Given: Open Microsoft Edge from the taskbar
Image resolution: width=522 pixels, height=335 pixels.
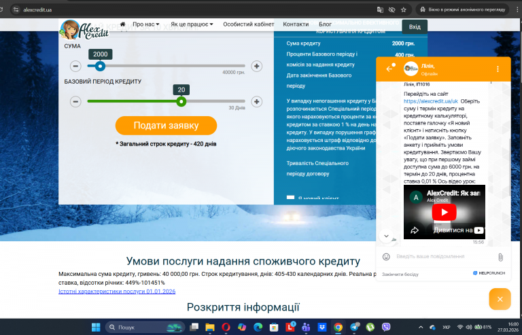Looking at the screenshot, I should pos(258,327).
